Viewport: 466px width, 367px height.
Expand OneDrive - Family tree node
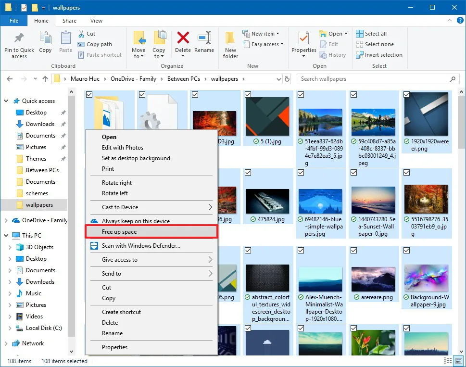(6, 220)
